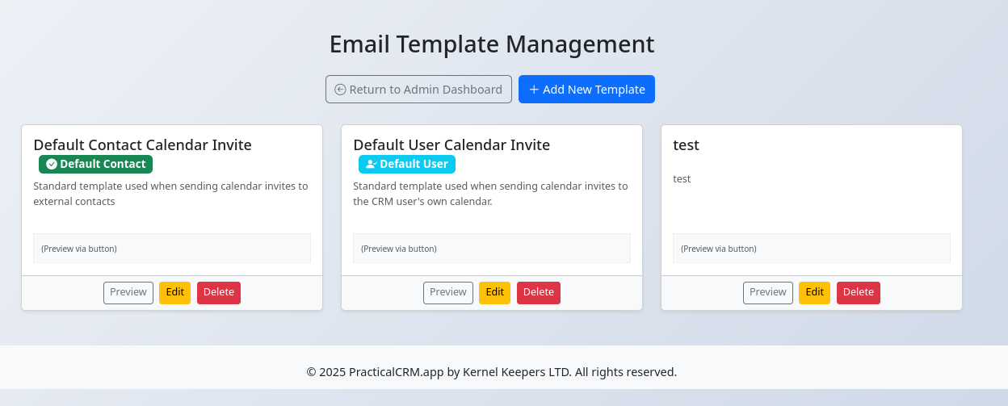Click the plus icon in Add New Template
Screen dimensions: 1008x406
coord(534,90)
